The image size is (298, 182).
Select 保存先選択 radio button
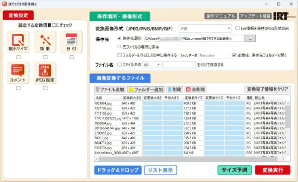tap(119, 38)
